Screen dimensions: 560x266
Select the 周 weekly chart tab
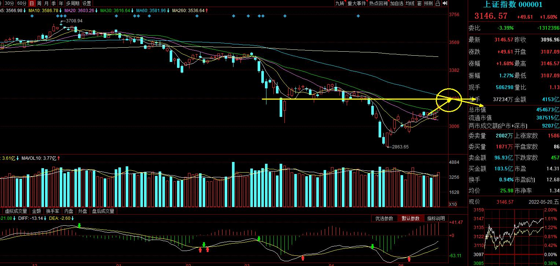39,3
